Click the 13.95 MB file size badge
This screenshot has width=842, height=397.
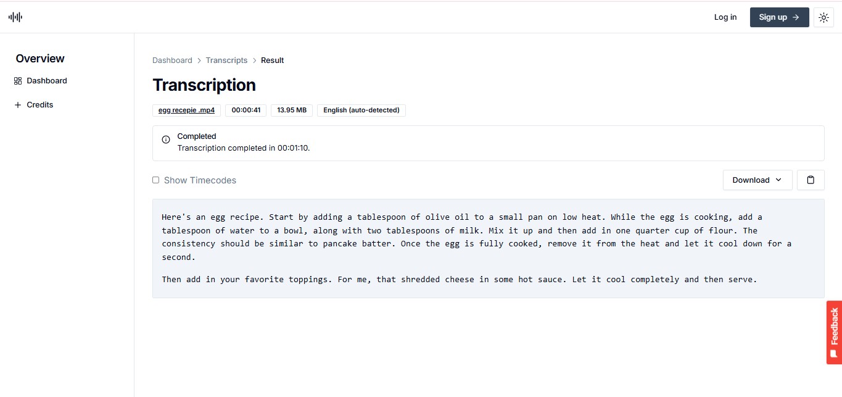(292, 111)
